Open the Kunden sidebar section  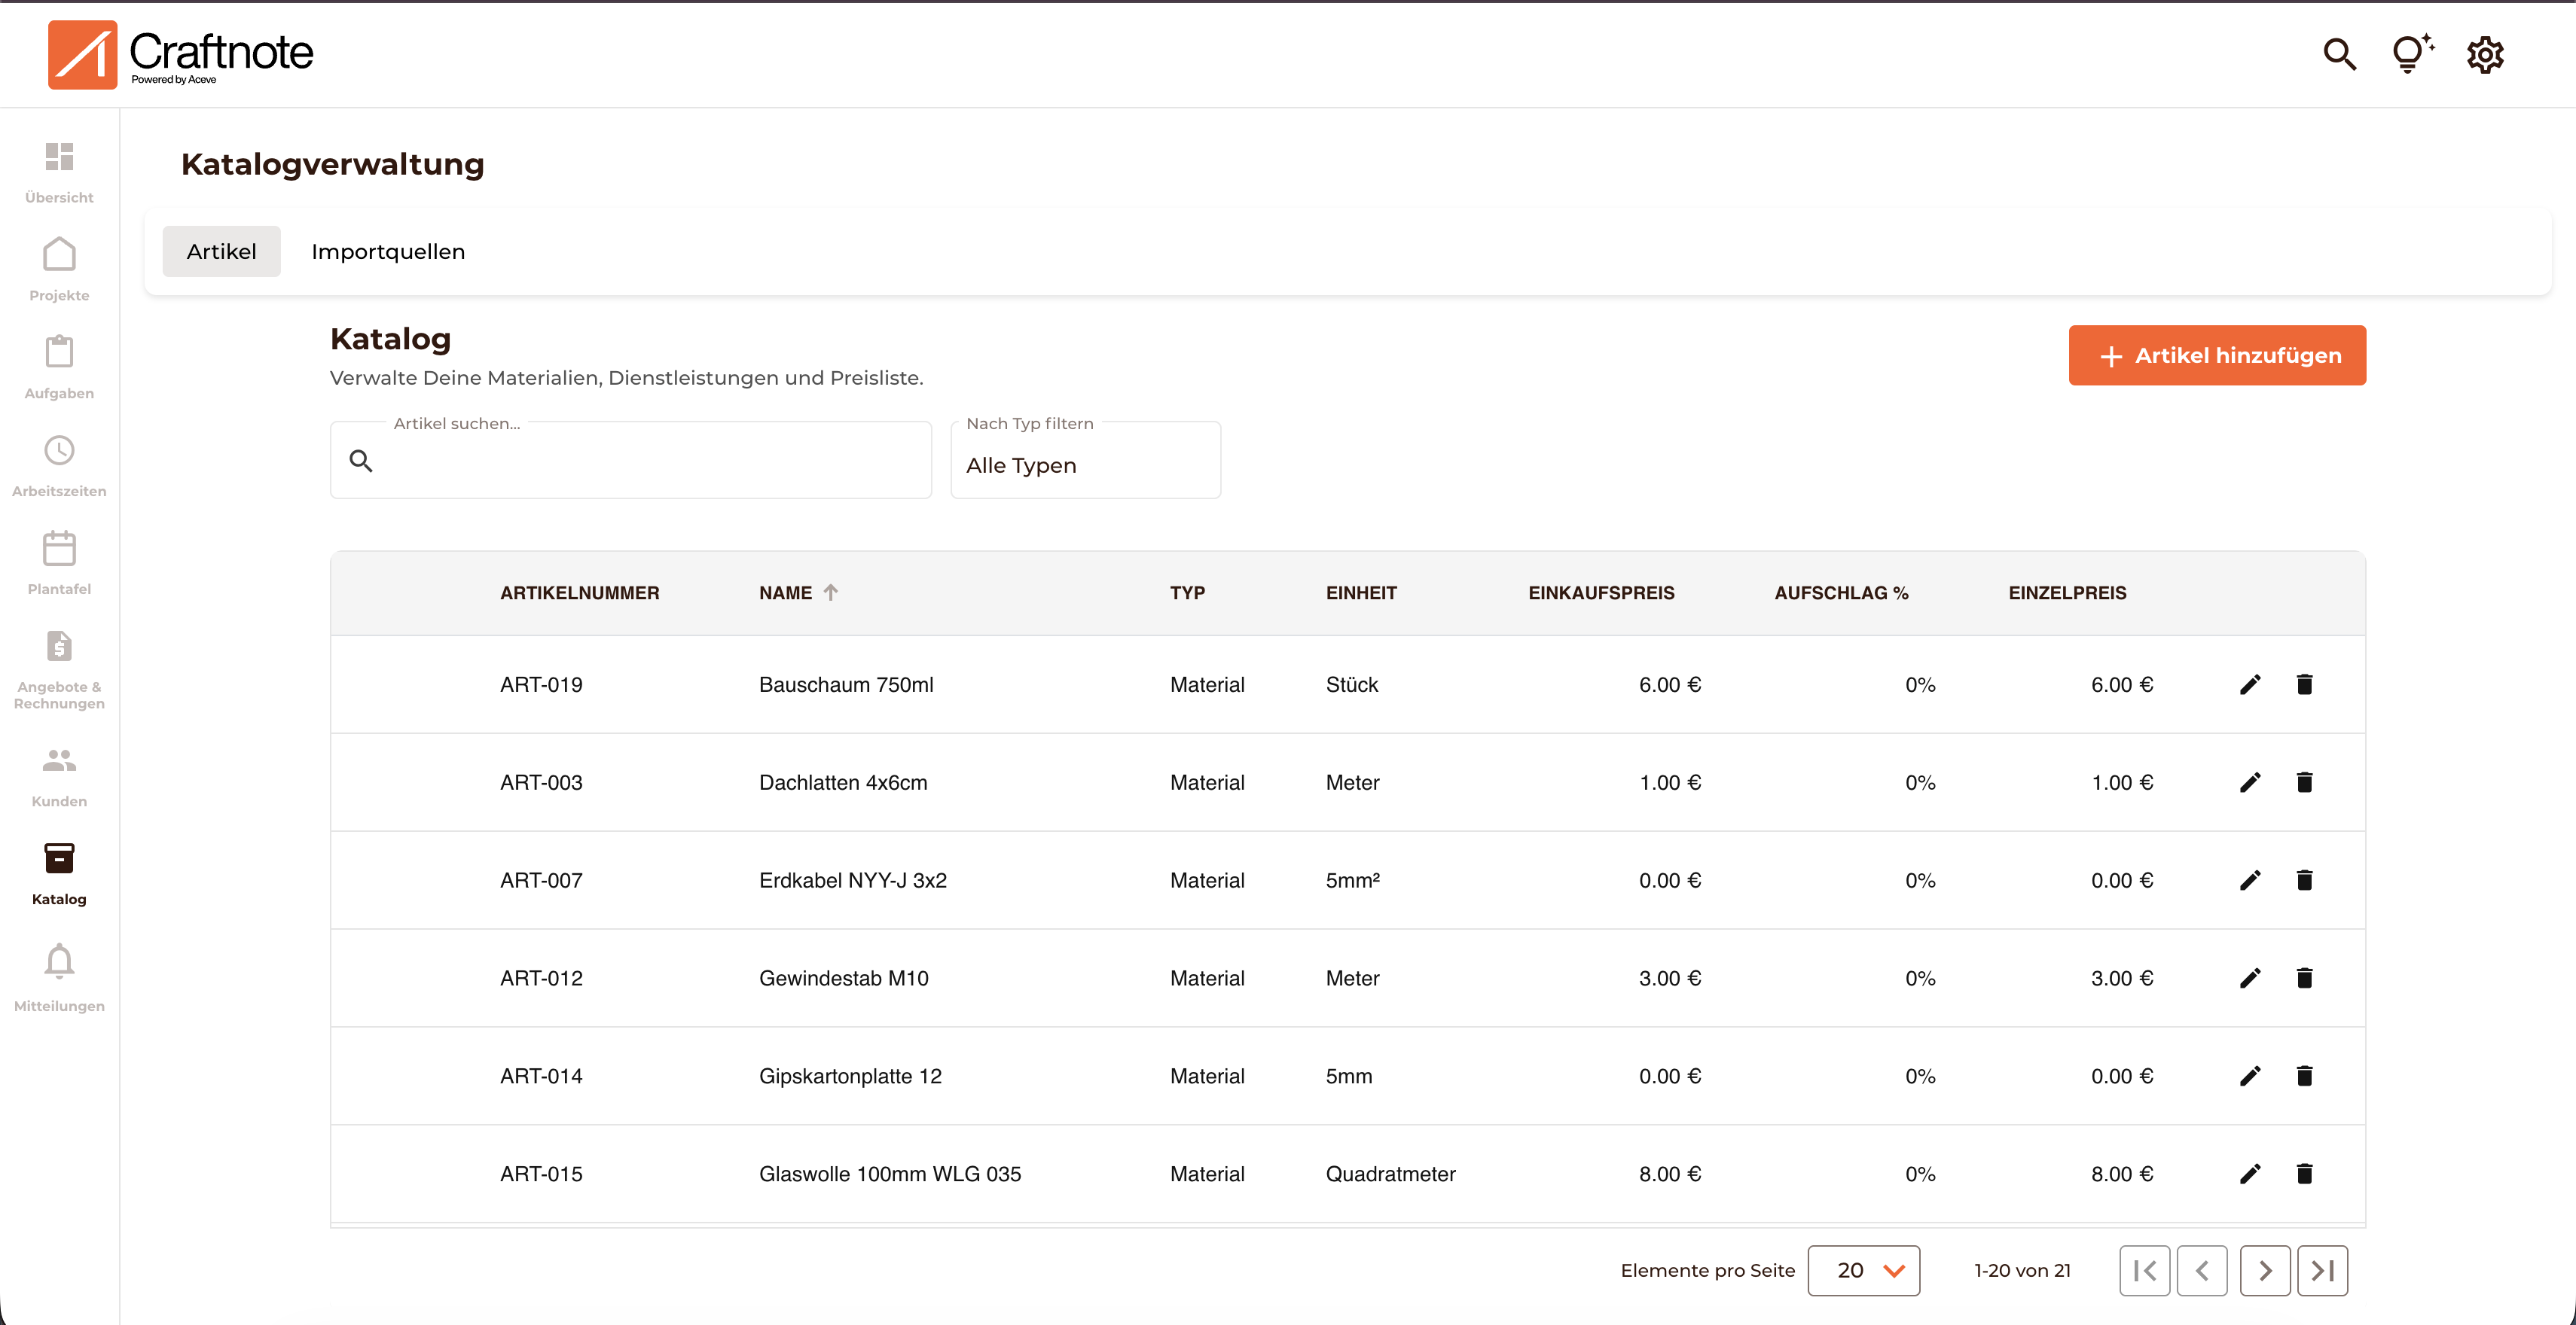pos(59,775)
